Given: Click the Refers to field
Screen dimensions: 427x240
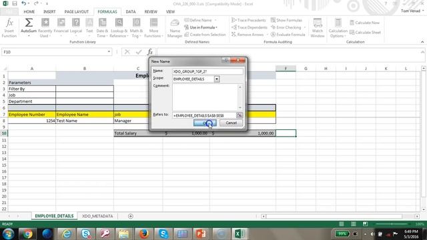Looking at the screenshot, I should [204, 115].
